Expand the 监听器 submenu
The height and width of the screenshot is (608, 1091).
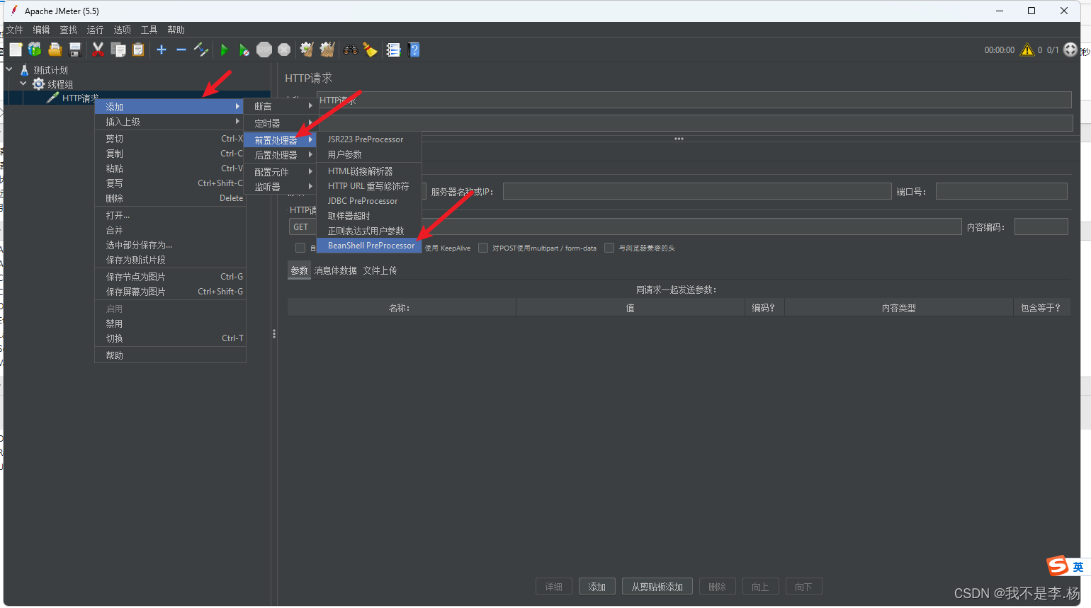tap(281, 187)
